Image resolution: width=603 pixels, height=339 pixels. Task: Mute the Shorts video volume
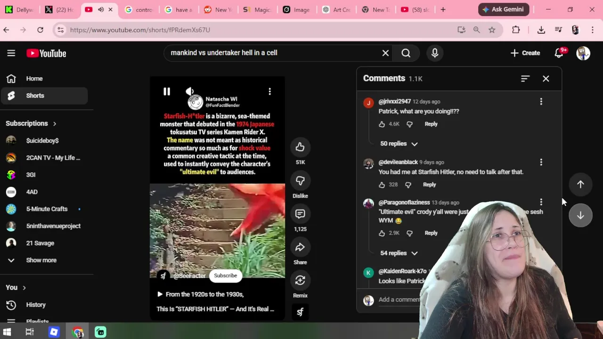click(189, 91)
